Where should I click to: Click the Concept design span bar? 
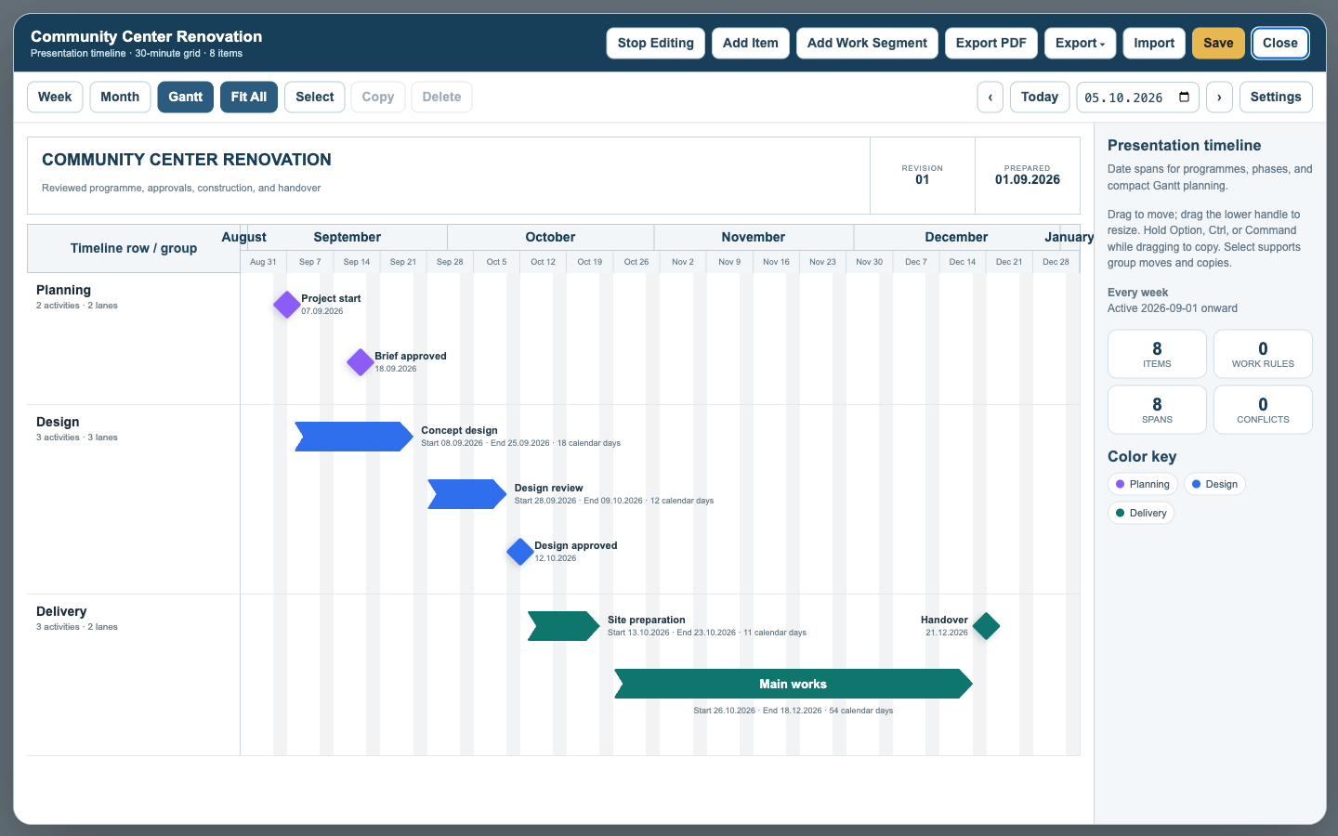pyautogui.click(x=354, y=437)
